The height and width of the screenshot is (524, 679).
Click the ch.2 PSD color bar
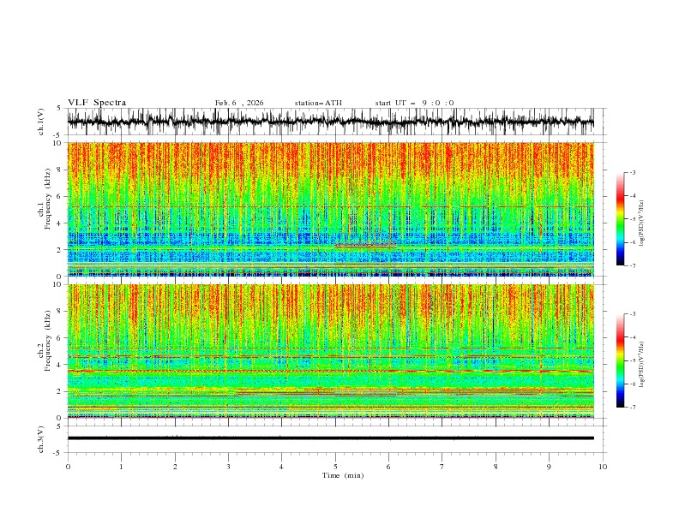pyautogui.click(x=620, y=360)
